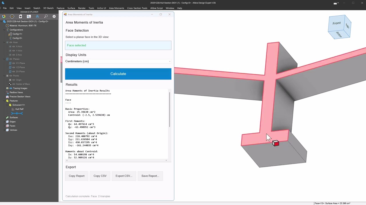This screenshot has width=366, height=205.
Task: Click the Export CSV... button
Action: [x=124, y=176]
